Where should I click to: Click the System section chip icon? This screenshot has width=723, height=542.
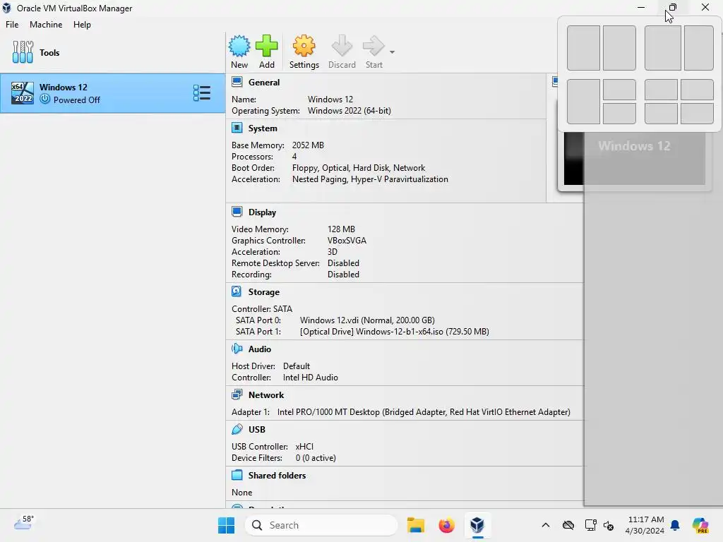coord(237,128)
